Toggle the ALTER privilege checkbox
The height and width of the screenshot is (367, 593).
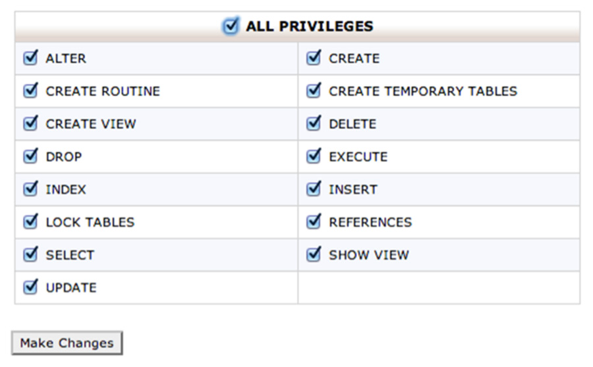[x=30, y=58]
